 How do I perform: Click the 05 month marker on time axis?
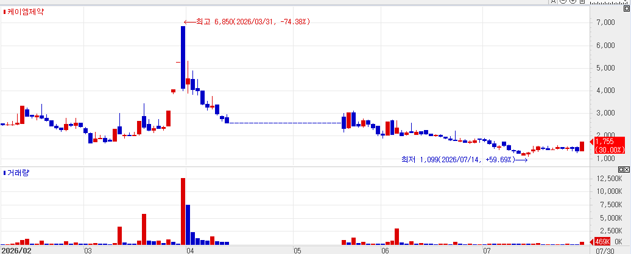[297, 251]
